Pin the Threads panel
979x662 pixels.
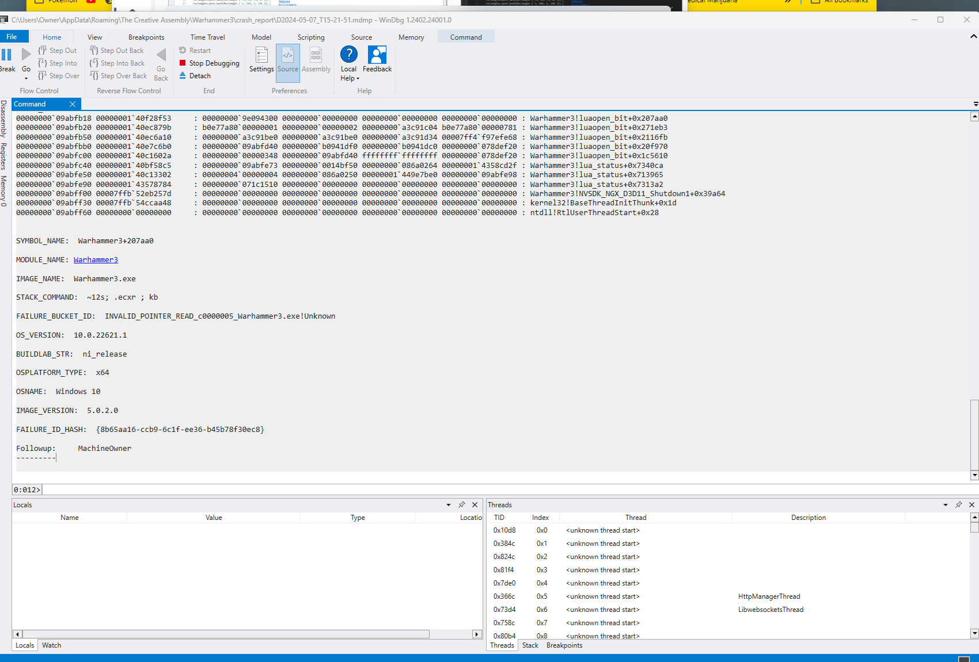[959, 505]
